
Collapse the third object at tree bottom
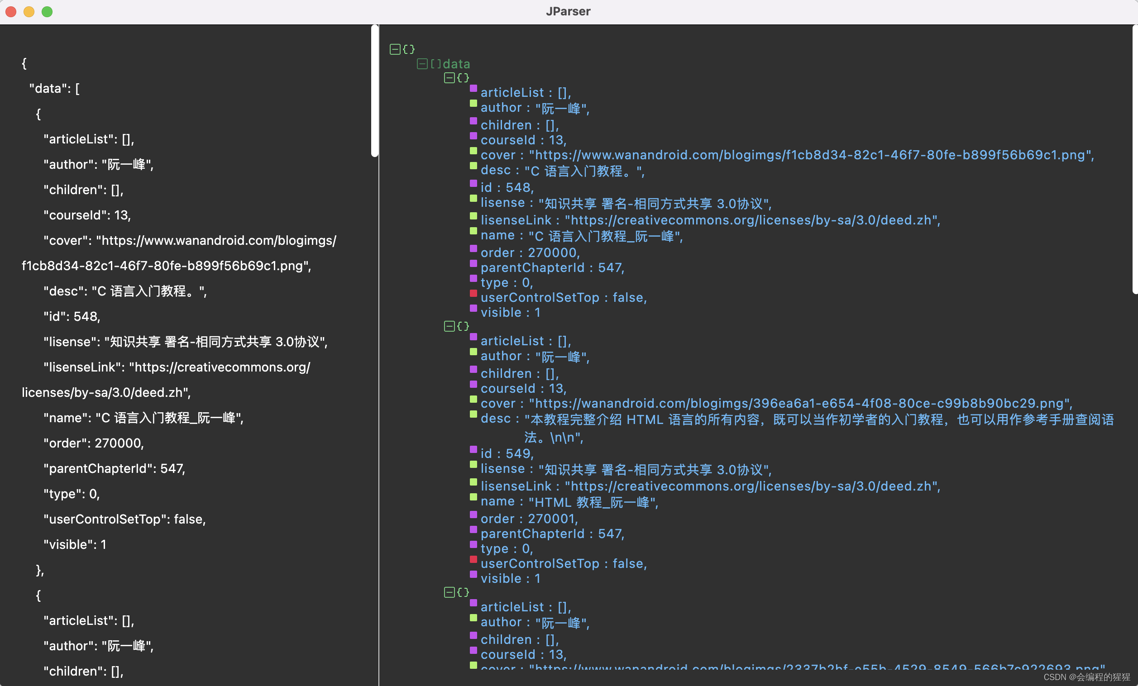point(449,592)
